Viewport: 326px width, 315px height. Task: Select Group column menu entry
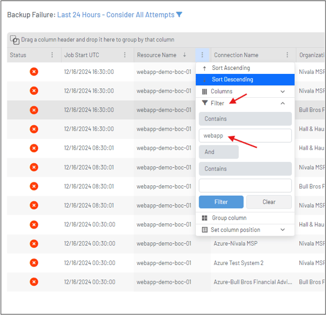pos(245,218)
